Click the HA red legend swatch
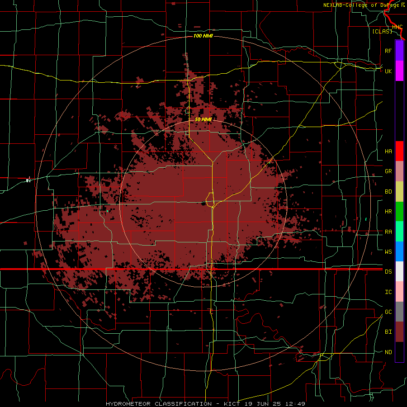 click(x=399, y=151)
